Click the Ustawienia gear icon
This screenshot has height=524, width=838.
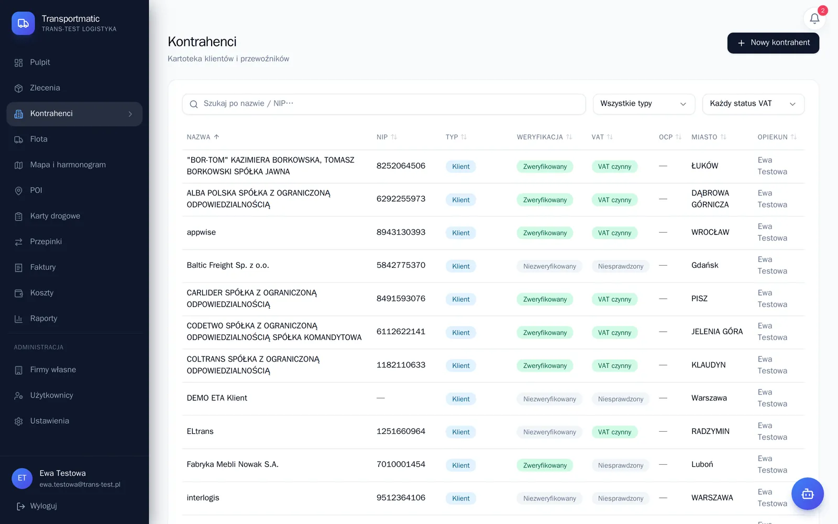(x=19, y=421)
